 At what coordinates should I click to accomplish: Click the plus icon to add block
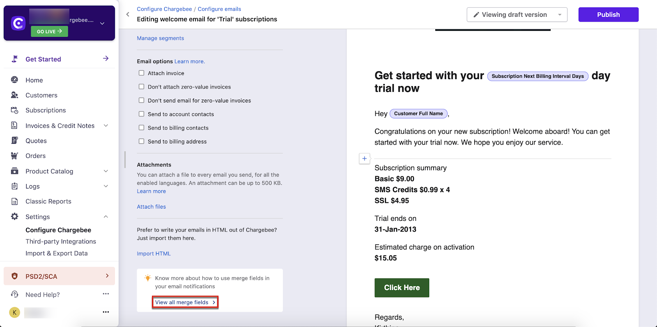point(364,159)
